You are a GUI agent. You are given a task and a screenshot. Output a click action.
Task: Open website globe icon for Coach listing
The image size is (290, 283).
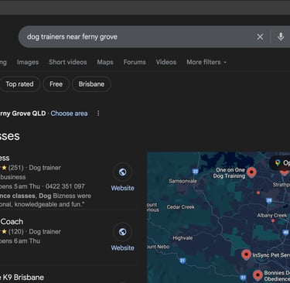coord(123,232)
